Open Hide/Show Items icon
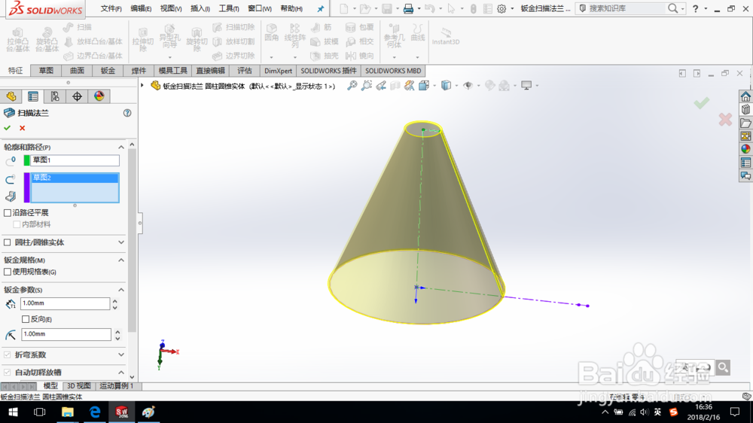Viewport: 753px width, 423px height. coord(468,86)
